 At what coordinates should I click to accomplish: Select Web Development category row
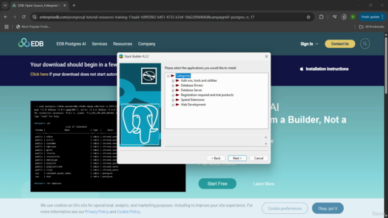pyautogui.click(x=193, y=105)
